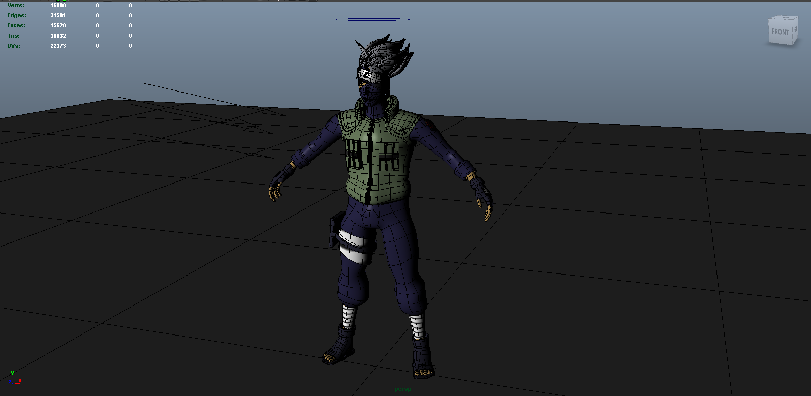The image size is (811, 396).
Task: Select the headband on the character's forehead
Action: [369, 76]
